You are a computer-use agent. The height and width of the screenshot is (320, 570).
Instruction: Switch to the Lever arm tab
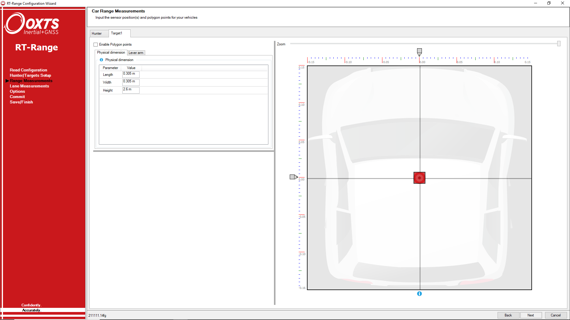[136, 52]
